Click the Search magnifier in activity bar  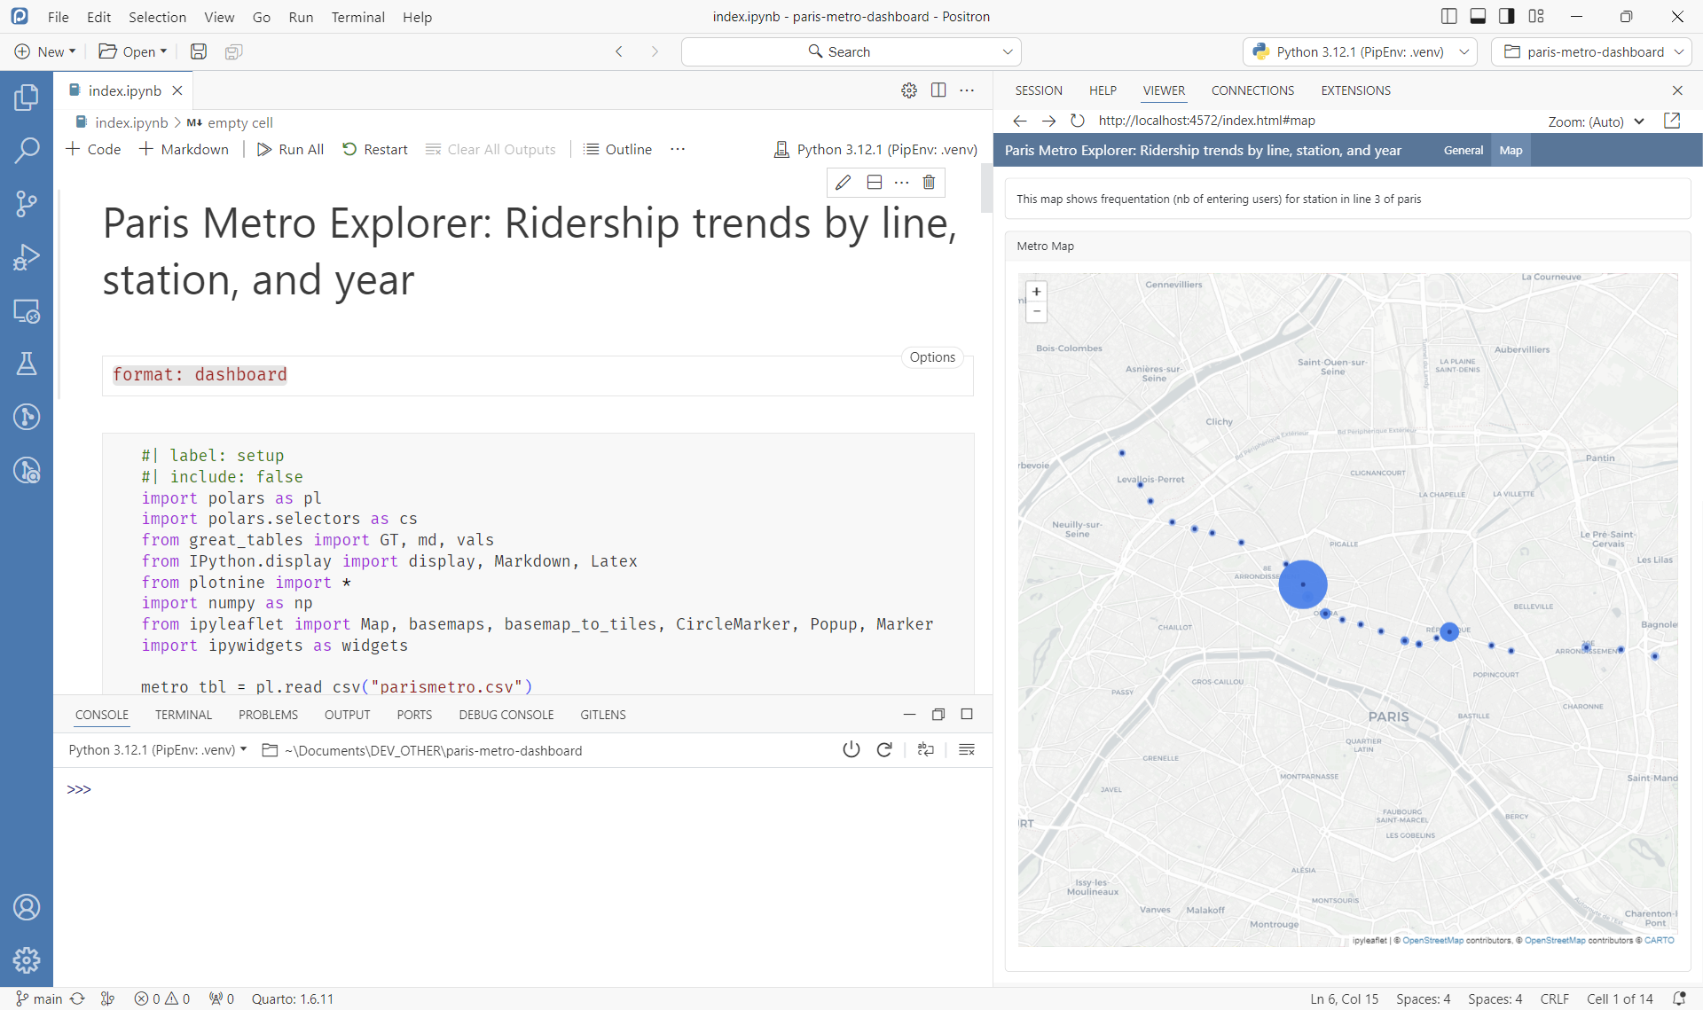(x=27, y=151)
